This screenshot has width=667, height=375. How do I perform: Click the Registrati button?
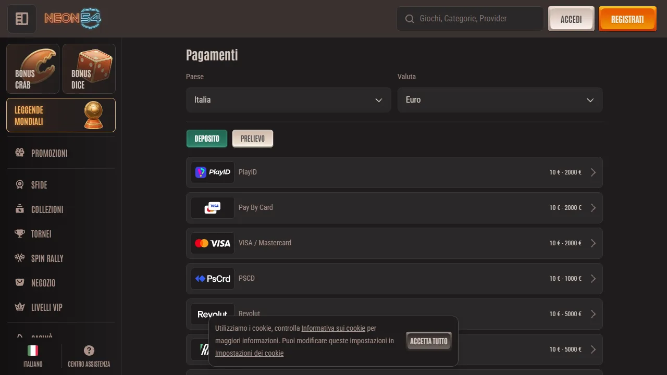pyautogui.click(x=627, y=19)
